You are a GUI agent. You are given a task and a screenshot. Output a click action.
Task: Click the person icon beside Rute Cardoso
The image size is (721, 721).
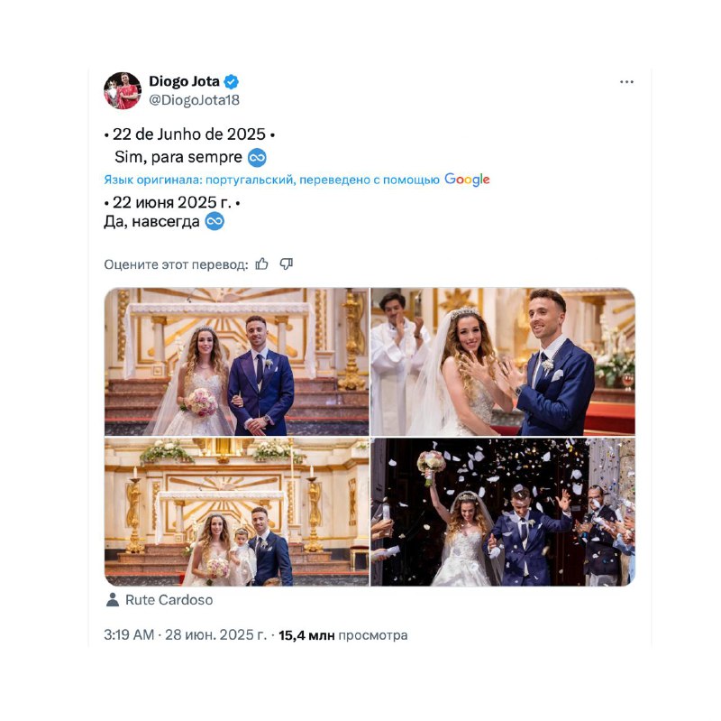click(x=112, y=599)
